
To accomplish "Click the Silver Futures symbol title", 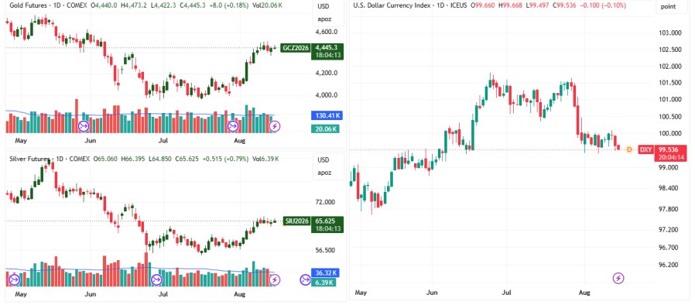I will click(28, 158).
